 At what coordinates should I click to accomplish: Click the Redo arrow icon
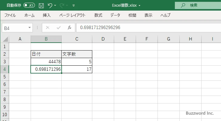pyautogui.click(x=62, y=5)
